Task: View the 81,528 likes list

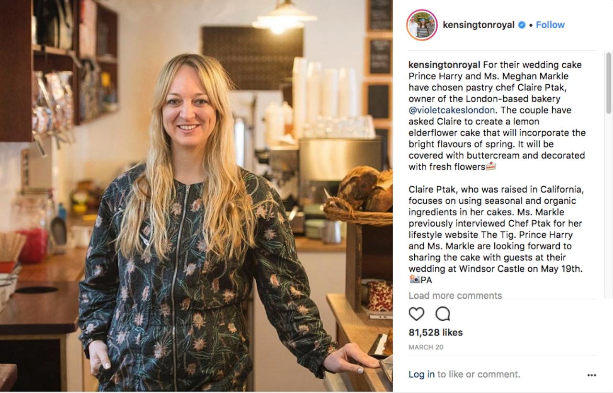Action: tap(435, 332)
